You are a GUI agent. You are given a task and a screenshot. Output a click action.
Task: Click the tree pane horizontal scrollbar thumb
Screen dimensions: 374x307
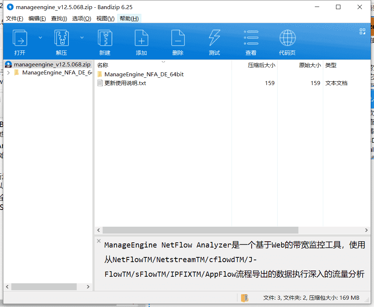44,287
